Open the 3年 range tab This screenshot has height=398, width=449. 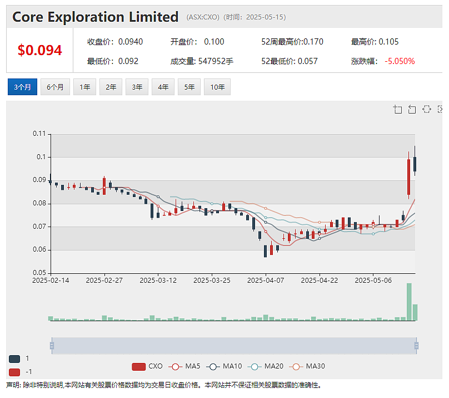pos(137,87)
